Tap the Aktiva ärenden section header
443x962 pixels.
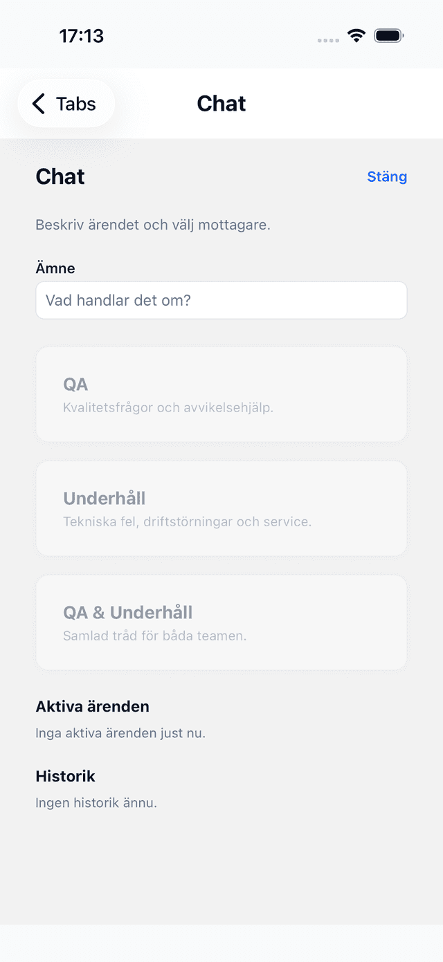tap(92, 706)
